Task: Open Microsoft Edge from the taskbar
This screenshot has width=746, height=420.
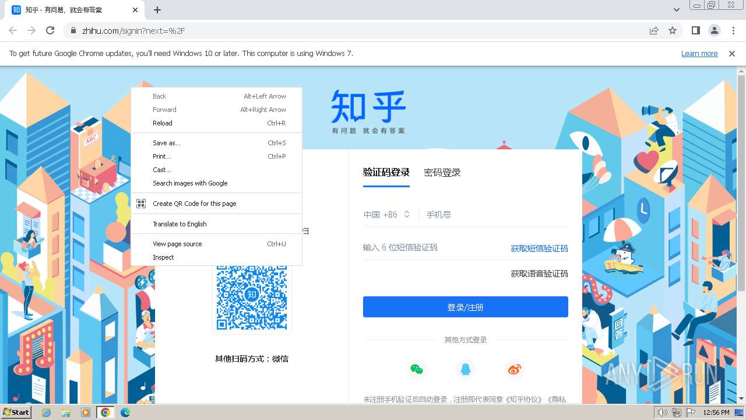Action: tap(125, 412)
